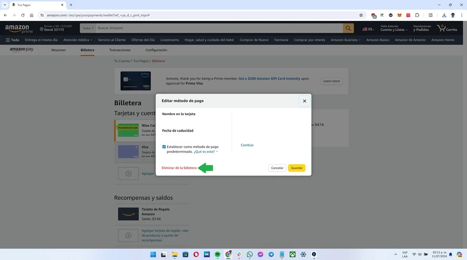
Task: Open WhatsApp from the taskbar
Action: click(x=249, y=254)
